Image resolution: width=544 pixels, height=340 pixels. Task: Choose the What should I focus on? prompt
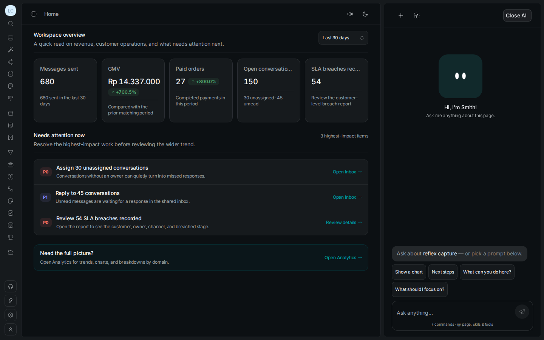pos(420,289)
